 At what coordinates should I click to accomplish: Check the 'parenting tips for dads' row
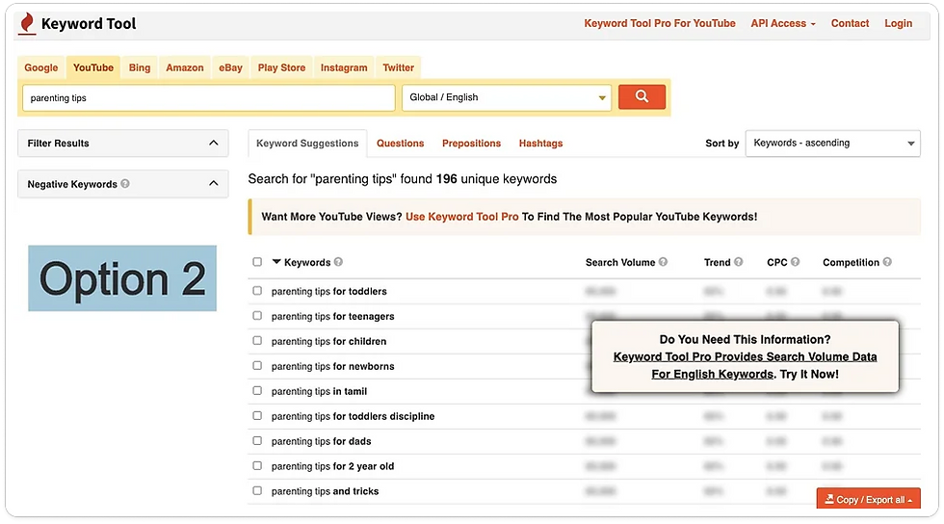pyautogui.click(x=257, y=441)
